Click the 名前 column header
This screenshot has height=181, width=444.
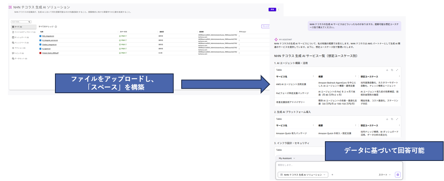[x=42, y=32]
